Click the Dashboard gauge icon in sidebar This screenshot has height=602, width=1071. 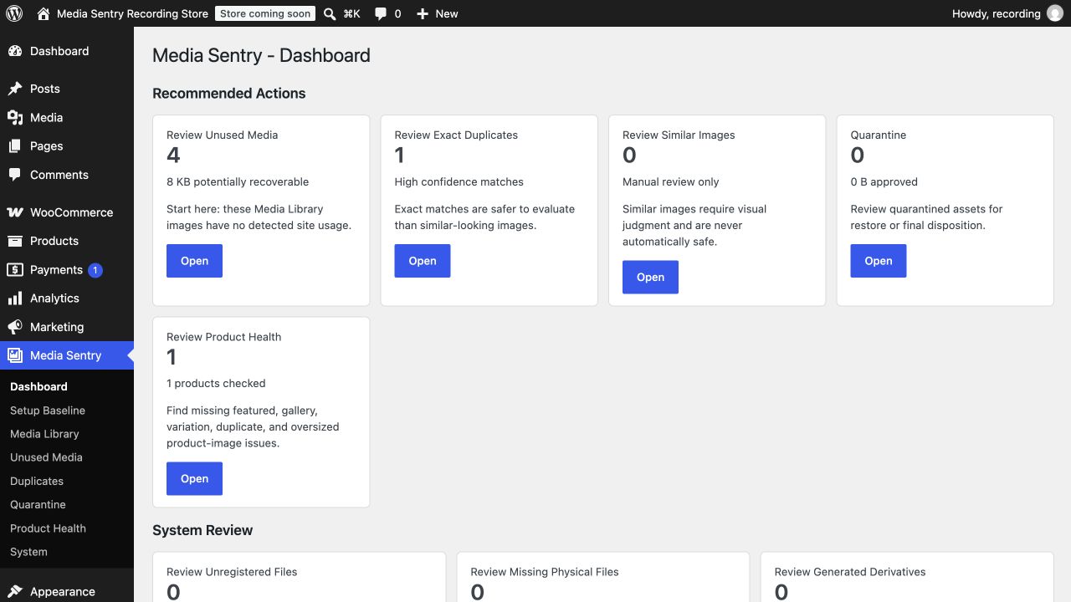15,51
